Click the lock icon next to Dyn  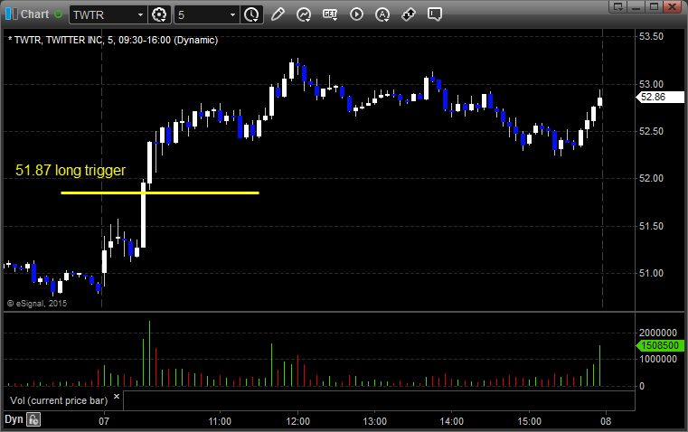[x=33, y=419]
